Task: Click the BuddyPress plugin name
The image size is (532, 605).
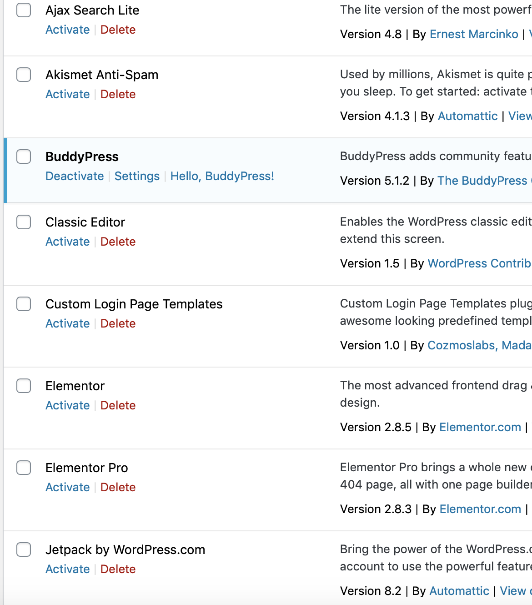Action: click(x=82, y=156)
